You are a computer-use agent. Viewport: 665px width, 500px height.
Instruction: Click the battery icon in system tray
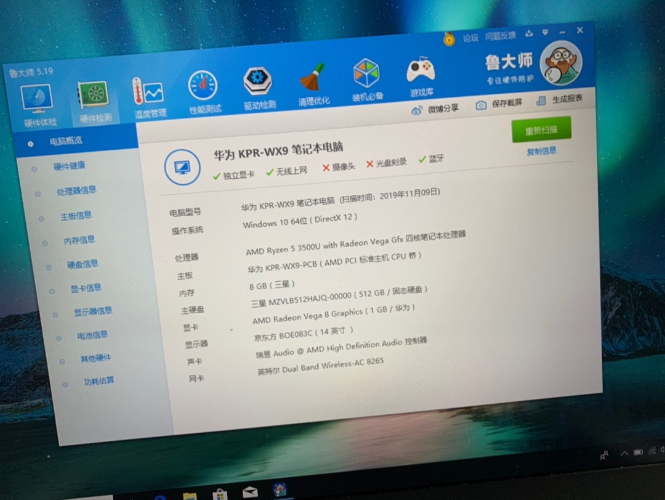[639, 452]
